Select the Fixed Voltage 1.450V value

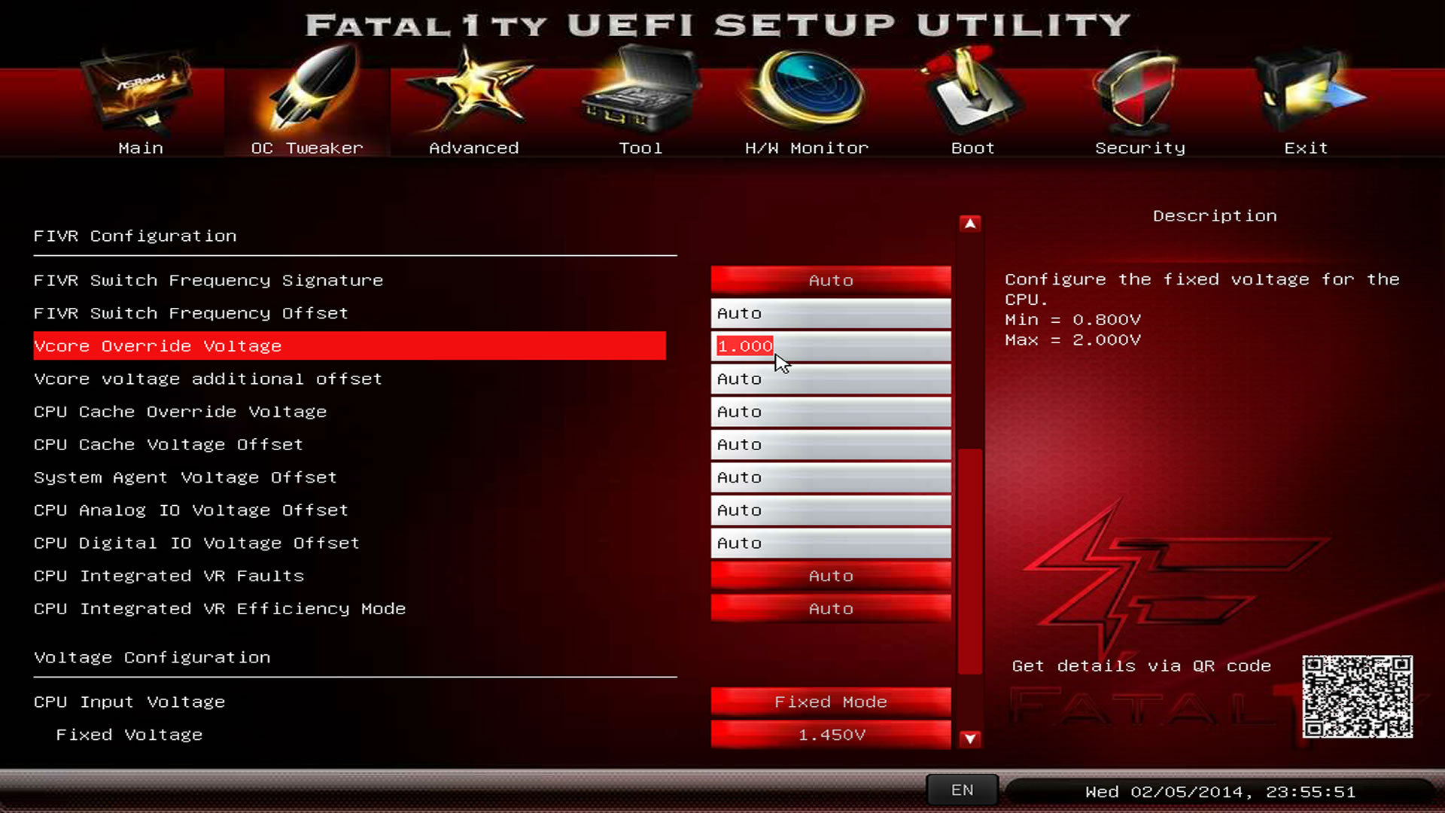[x=831, y=735]
